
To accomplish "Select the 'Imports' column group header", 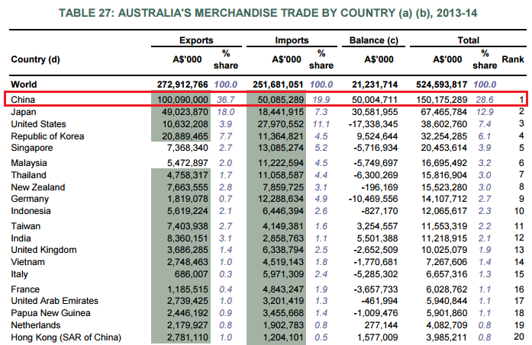I will pos(292,40).
